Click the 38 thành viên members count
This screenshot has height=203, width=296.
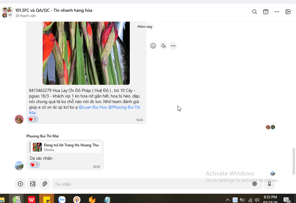tap(25, 16)
